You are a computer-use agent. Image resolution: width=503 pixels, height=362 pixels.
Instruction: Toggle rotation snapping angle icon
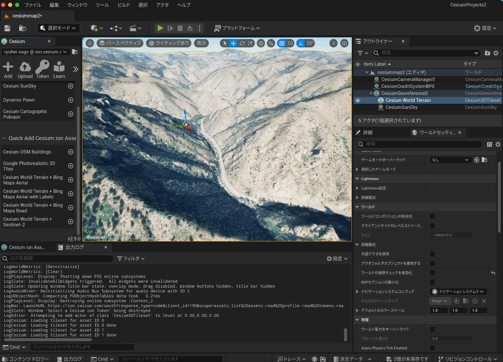[x=301, y=43]
